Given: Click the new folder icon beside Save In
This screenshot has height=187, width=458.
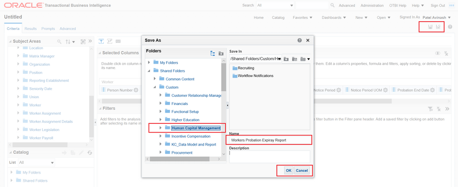Looking at the screenshot, I should [x=286, y=59].
